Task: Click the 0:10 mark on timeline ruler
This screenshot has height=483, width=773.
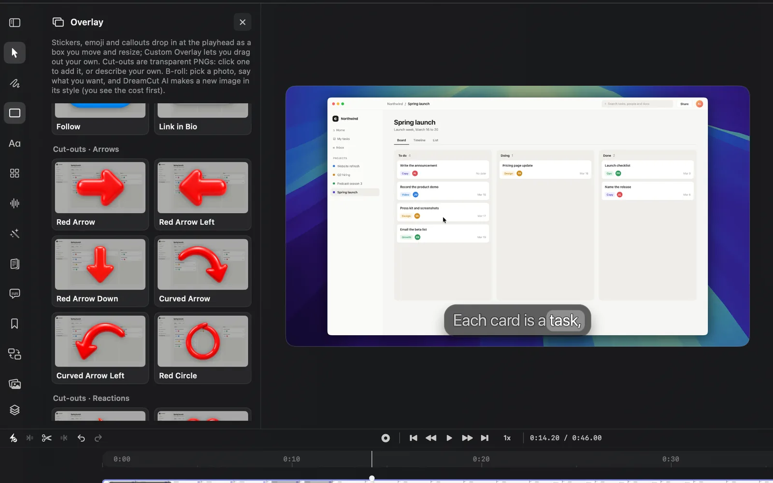Action: (x=291, y=459)
